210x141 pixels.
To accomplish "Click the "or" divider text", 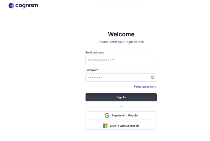I will 121,106.
